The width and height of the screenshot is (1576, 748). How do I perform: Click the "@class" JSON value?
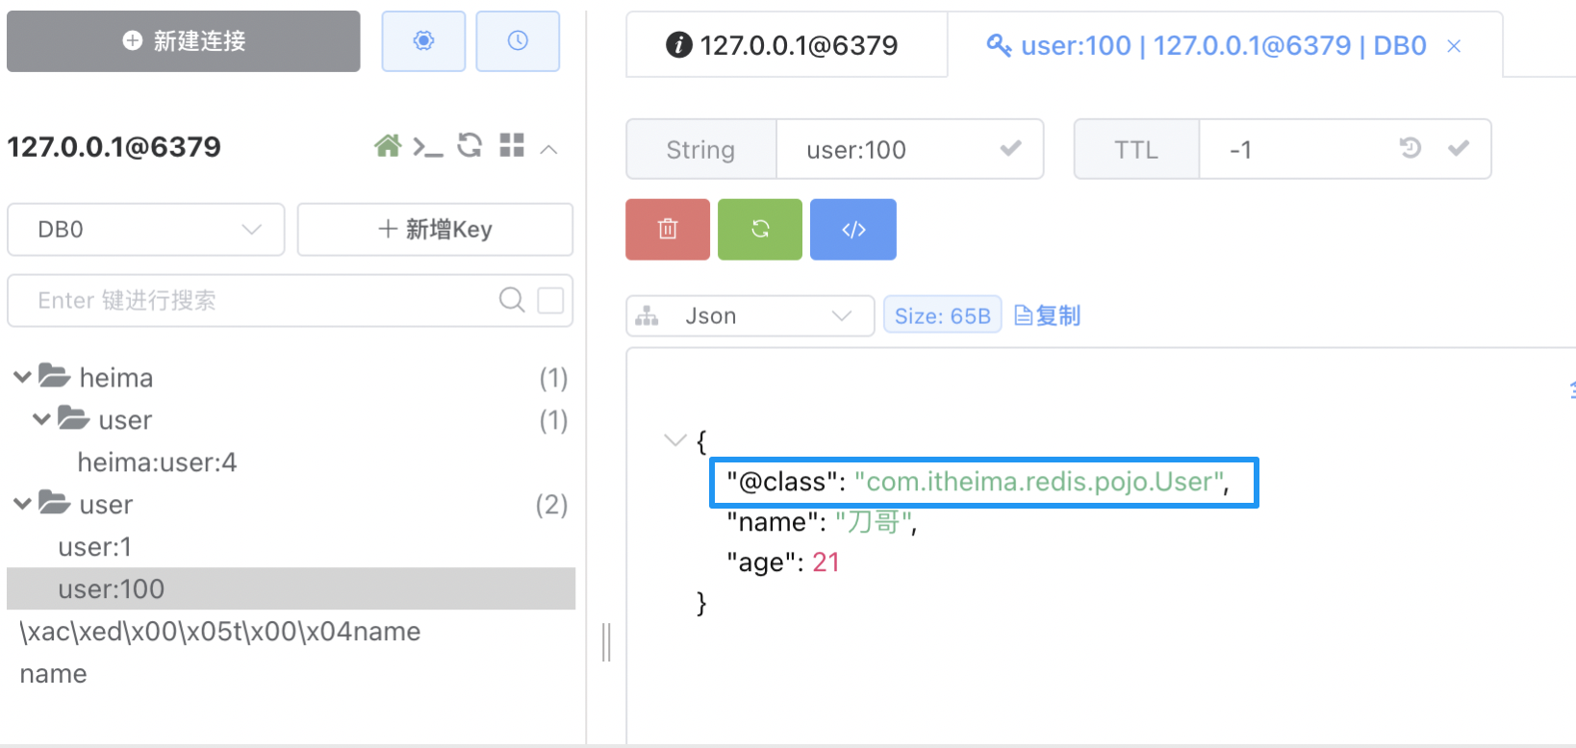[1039, 482]
